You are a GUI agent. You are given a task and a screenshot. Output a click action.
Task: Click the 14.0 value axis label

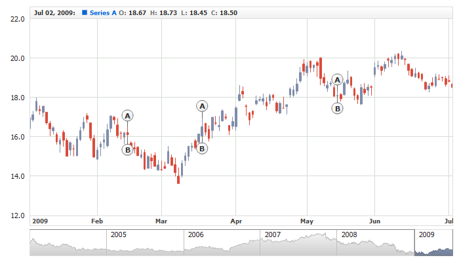pos(18,176)
